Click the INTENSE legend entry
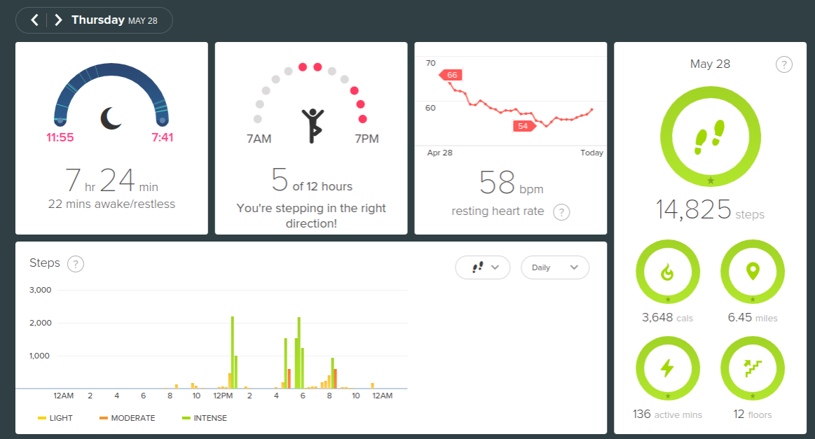Screen dimensions: 815x439 [204, 418]
